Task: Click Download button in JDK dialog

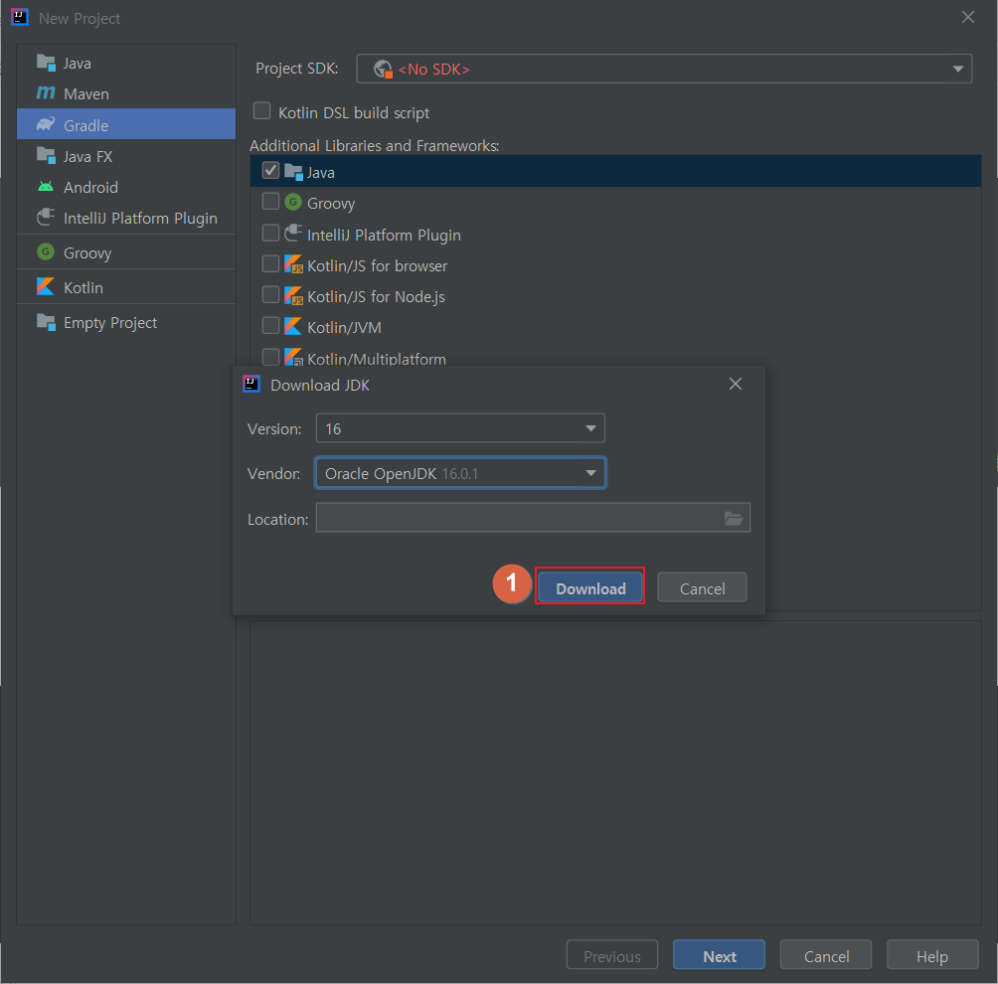Action: 590,587
